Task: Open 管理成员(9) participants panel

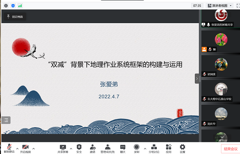Action: (108, 149)
